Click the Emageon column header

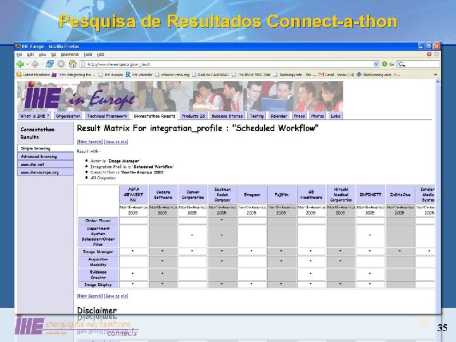[x=252, y=194]
